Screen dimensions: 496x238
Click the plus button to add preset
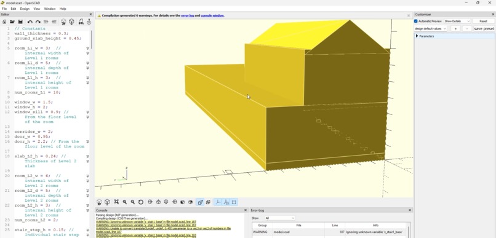455,29
